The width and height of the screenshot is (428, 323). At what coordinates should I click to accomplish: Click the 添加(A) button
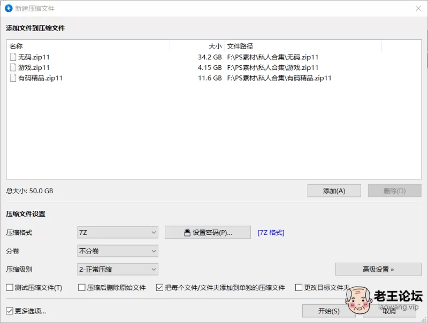(x=334, y=191)
